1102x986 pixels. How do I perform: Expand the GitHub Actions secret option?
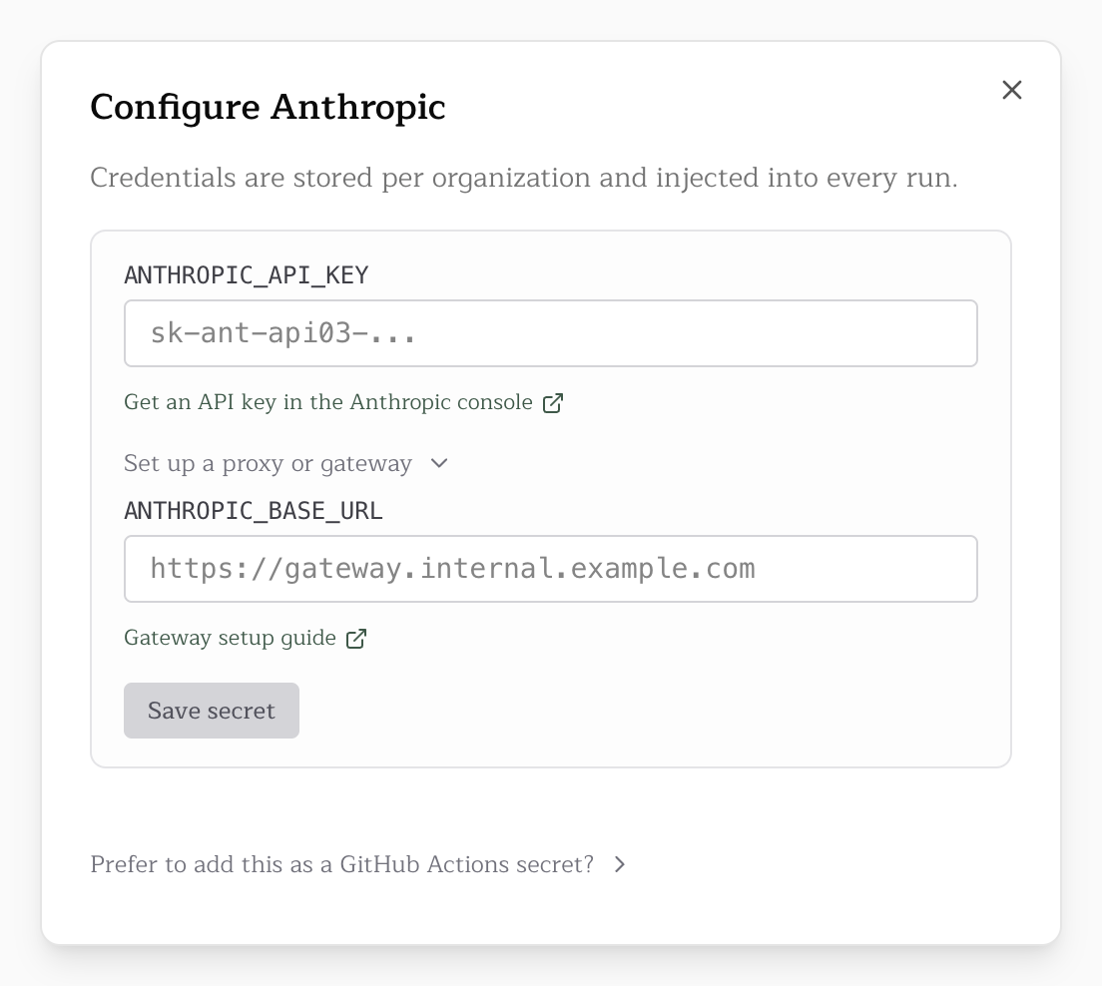(357, 863)
